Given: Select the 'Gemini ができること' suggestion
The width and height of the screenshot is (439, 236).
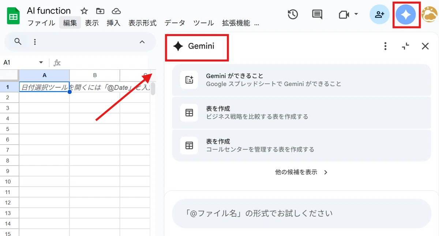Looking at the screenshot, I should (301, 80).
